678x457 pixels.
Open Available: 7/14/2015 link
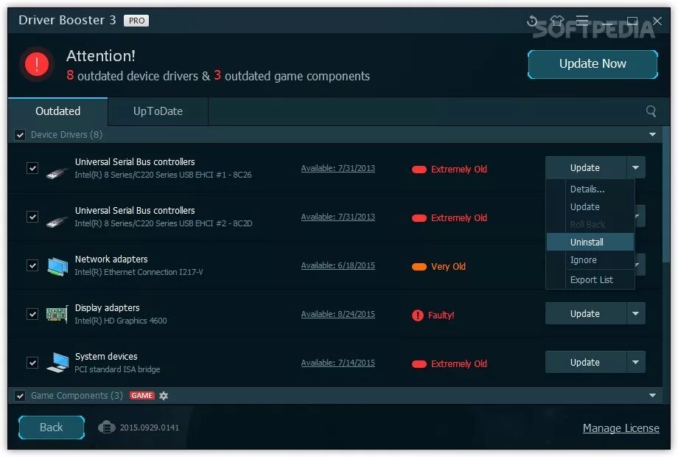click(338, 363)
